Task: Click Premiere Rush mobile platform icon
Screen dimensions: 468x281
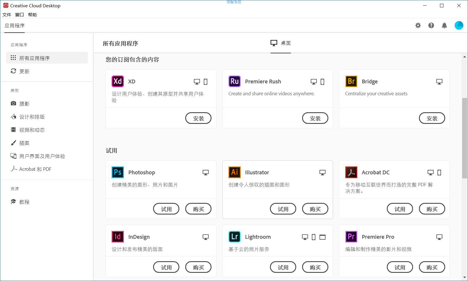Action: coord(323,82)
